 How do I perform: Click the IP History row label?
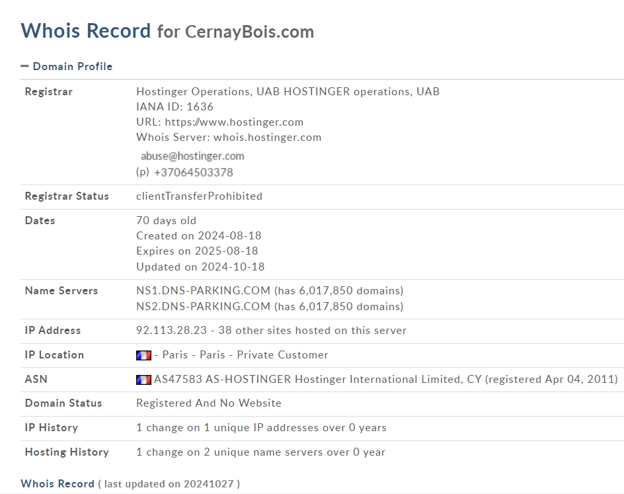(x=52, y=427)
